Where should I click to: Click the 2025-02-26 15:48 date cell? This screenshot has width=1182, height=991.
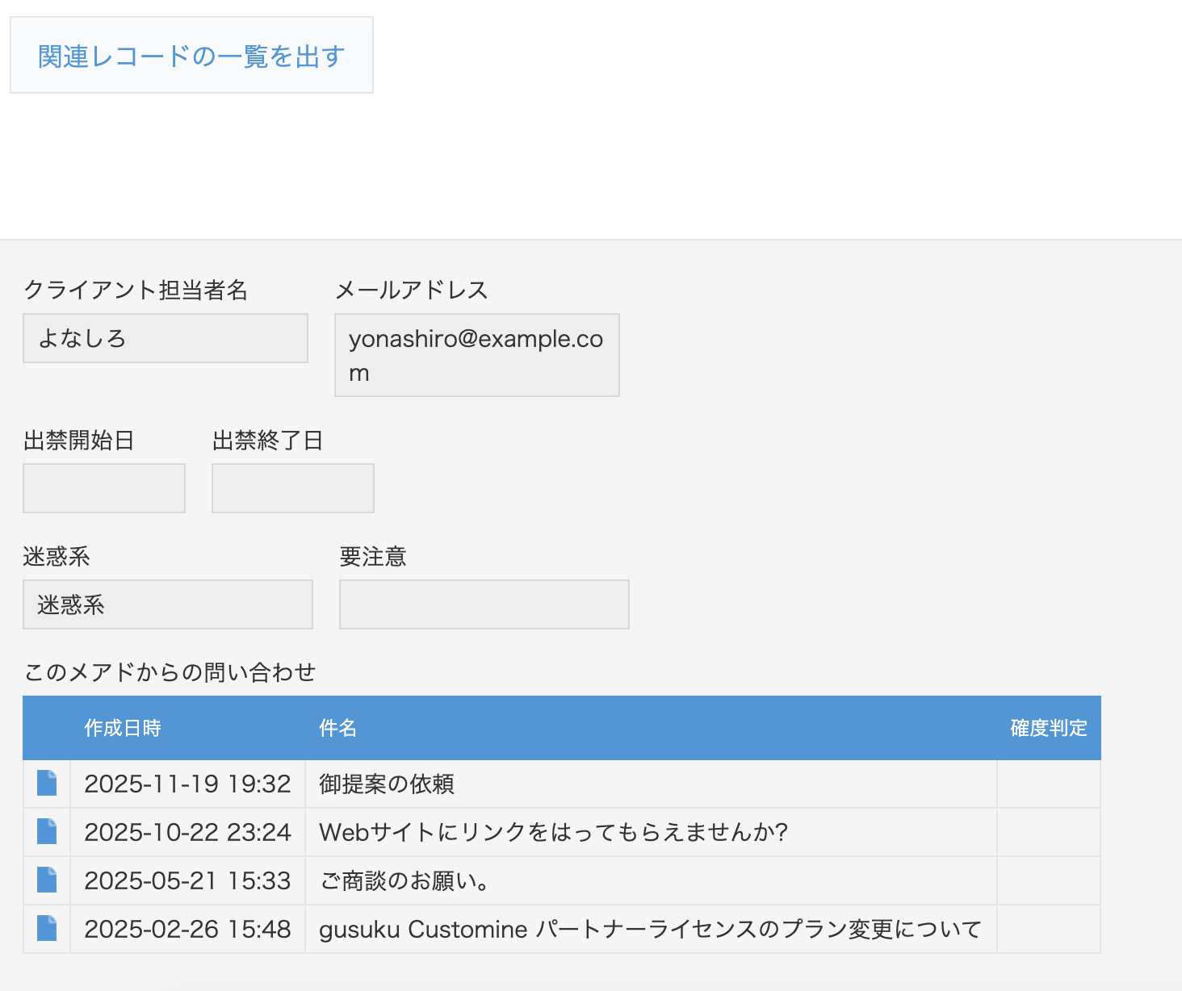(x=187, y=929)
